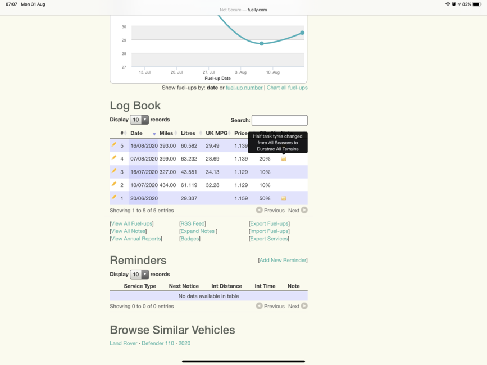Select date 10/07/2020 in Log Book
This screenshot has height=365, width=487.
coord(144,185)
